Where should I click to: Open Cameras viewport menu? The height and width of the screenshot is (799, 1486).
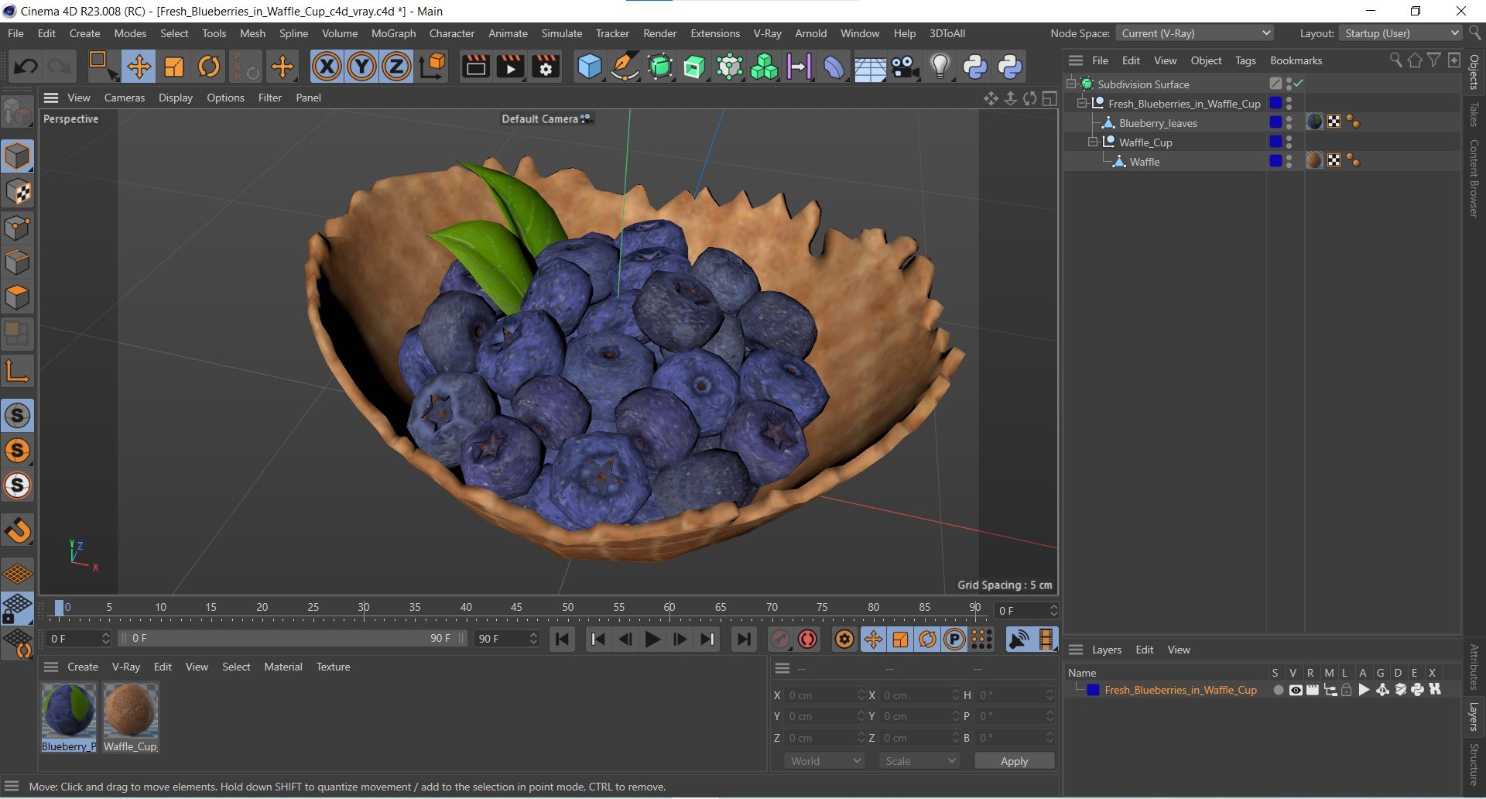pos(125,98)
